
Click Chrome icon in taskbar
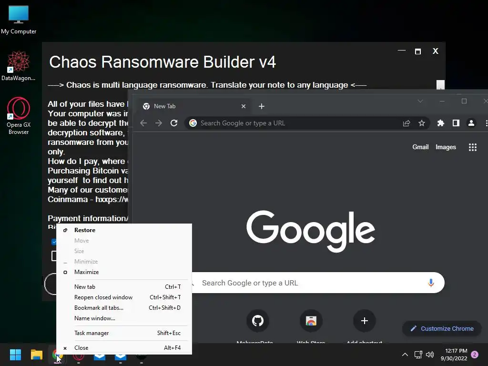(57, 355)
